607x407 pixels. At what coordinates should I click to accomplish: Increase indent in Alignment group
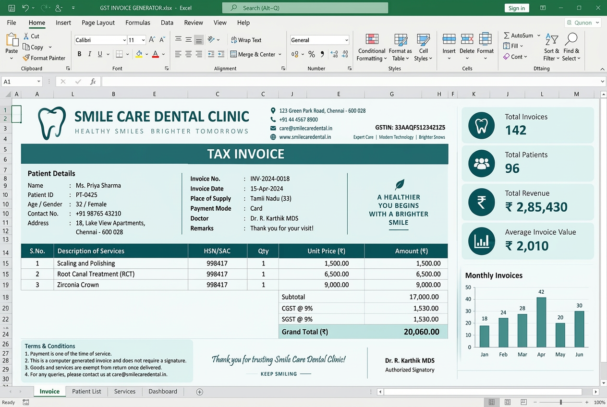[x=221, y=54]
